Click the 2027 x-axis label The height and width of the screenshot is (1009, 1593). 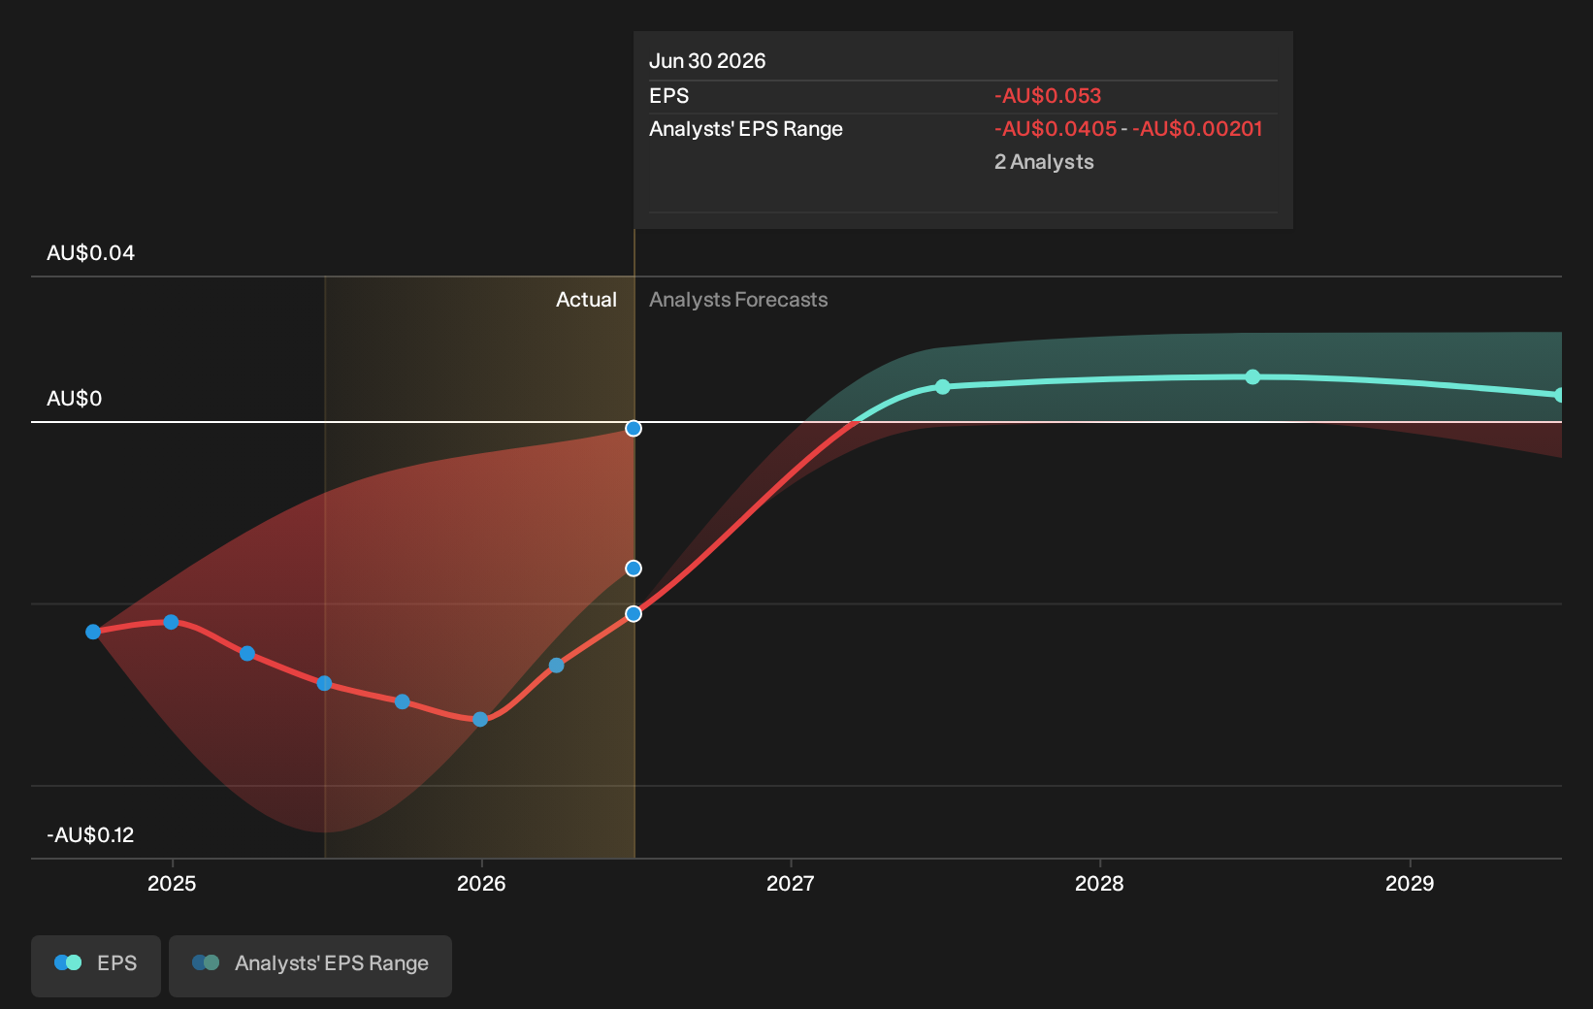tap(791, 883)
